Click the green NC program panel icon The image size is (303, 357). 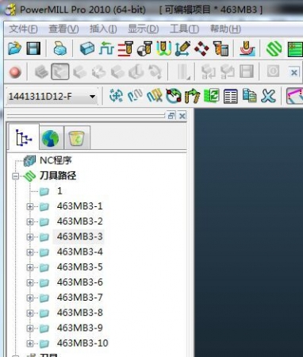click(x=295, y=48)
